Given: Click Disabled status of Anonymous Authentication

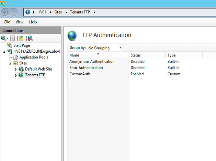Looking at the screenshot, I should click(x=137, y=62).
